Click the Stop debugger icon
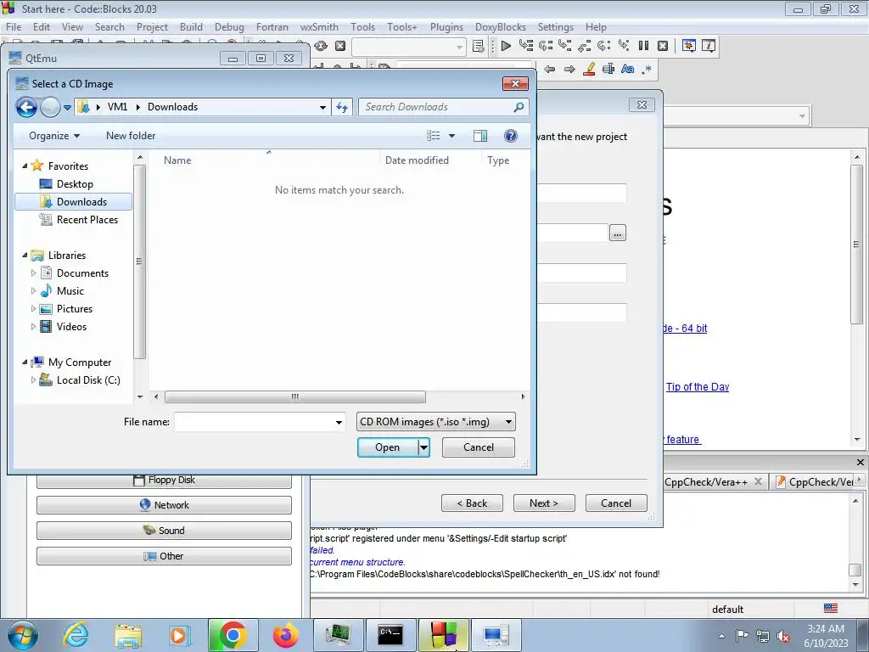The width and height of the screenshot is (869, 652). tap(662, 46)
